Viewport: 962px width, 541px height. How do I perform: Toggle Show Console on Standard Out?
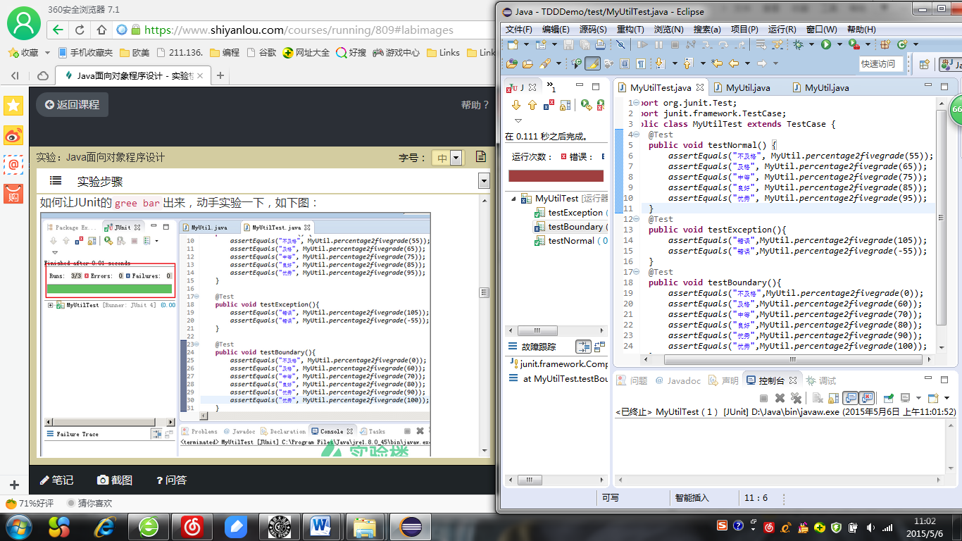tap(850, 398)
